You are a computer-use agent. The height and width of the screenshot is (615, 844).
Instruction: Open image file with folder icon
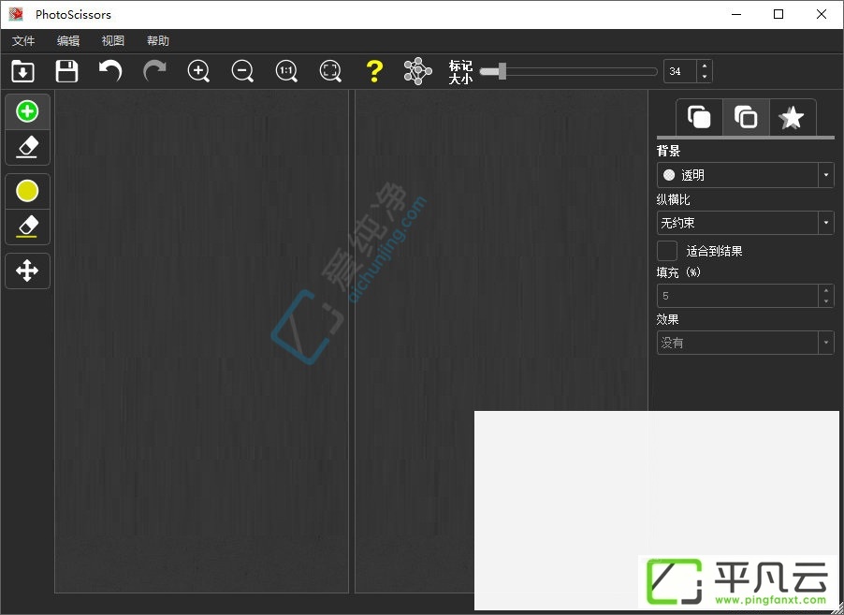(x=23, y=71)
